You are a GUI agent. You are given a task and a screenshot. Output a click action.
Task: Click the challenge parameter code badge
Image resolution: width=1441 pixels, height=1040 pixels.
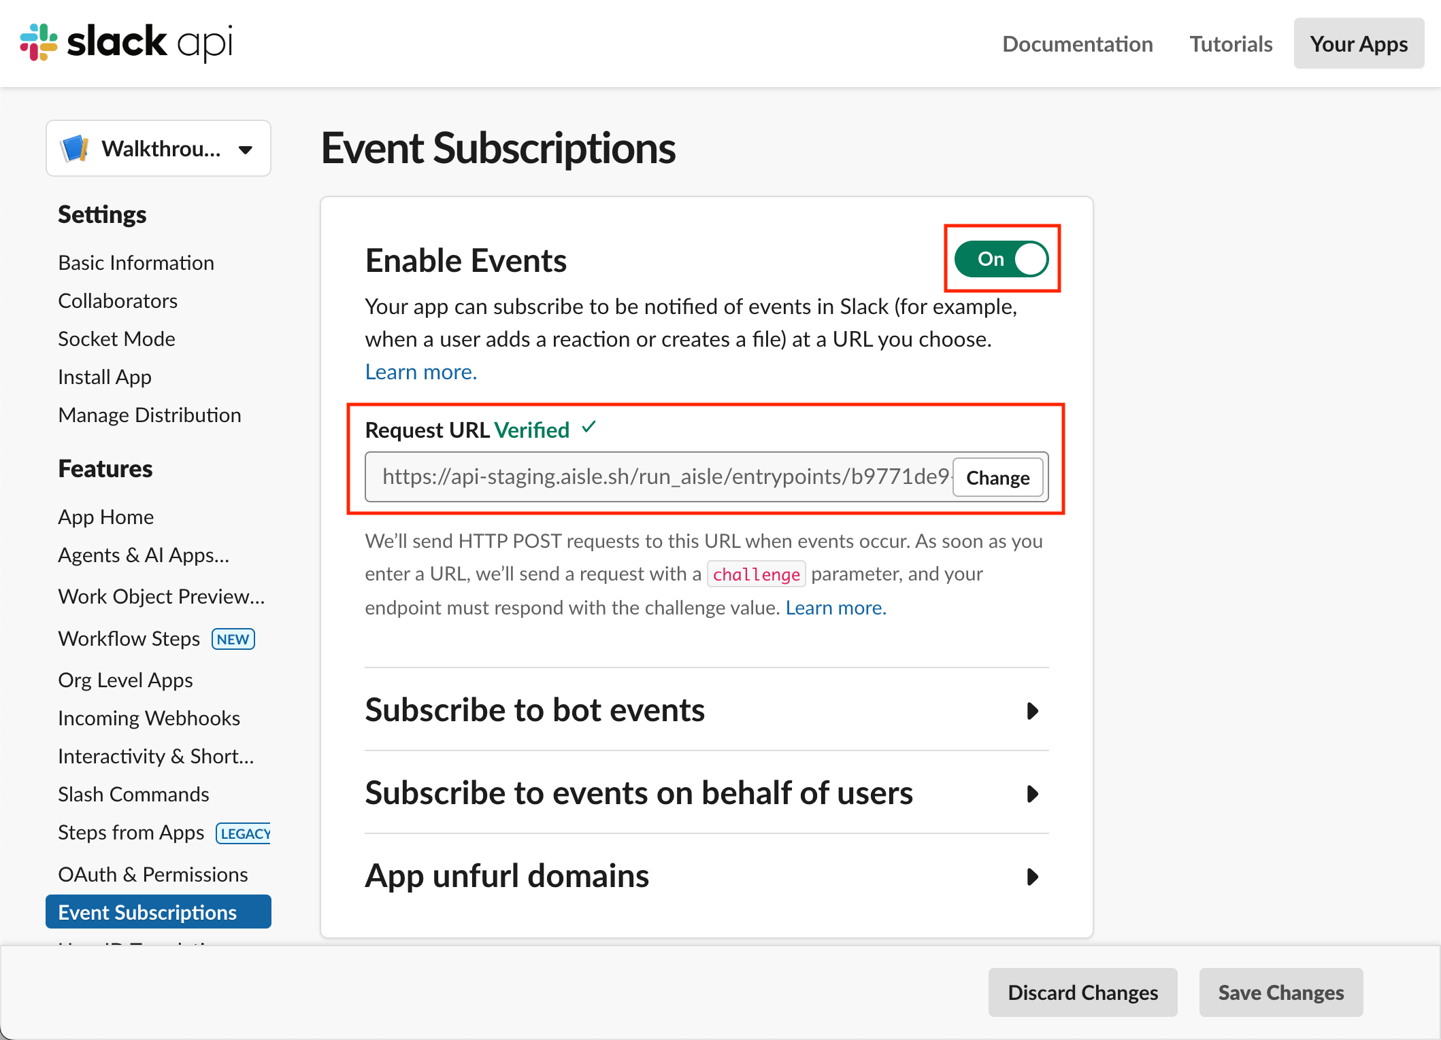pyautogui.click(x=756, y=574)
